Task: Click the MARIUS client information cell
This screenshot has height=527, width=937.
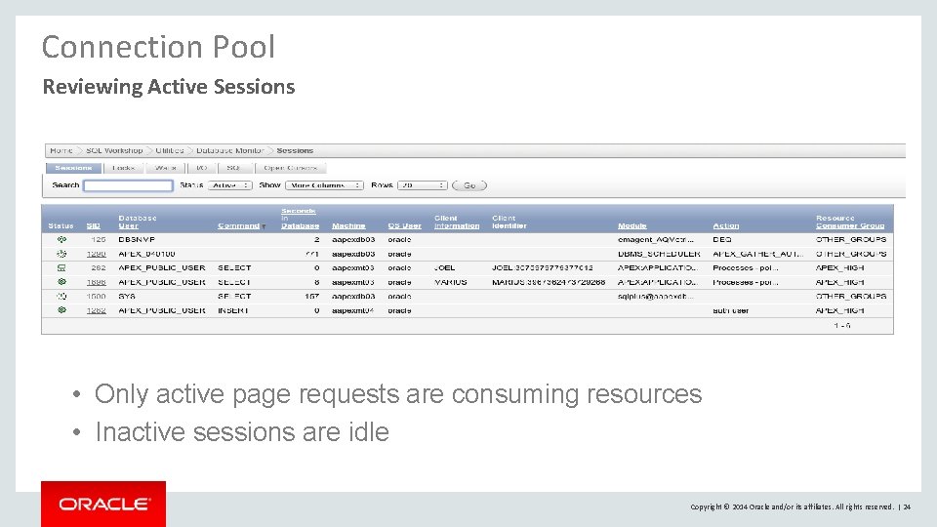Action: pos(451,282)
